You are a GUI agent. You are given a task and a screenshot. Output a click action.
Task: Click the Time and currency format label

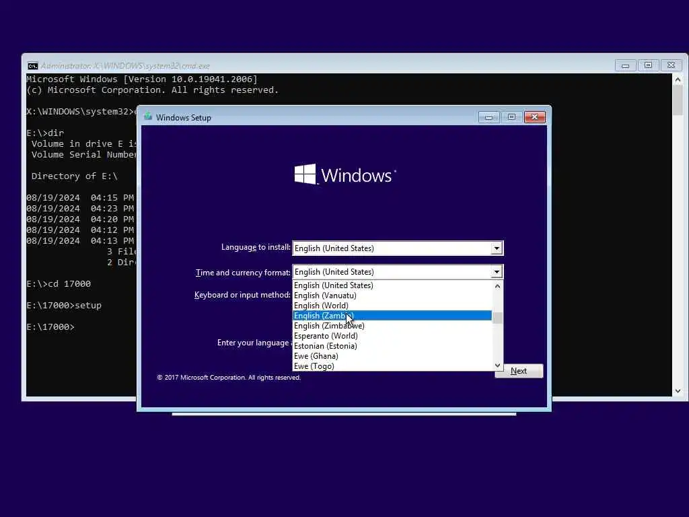click(x=243, y=273)
